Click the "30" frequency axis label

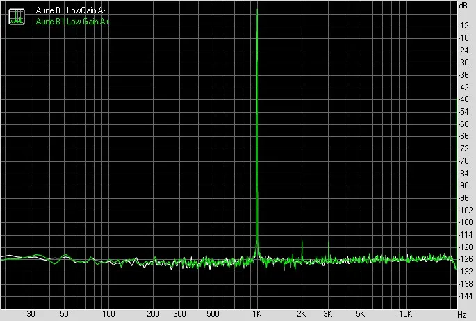pyautogui.click(x=31, y=314)
